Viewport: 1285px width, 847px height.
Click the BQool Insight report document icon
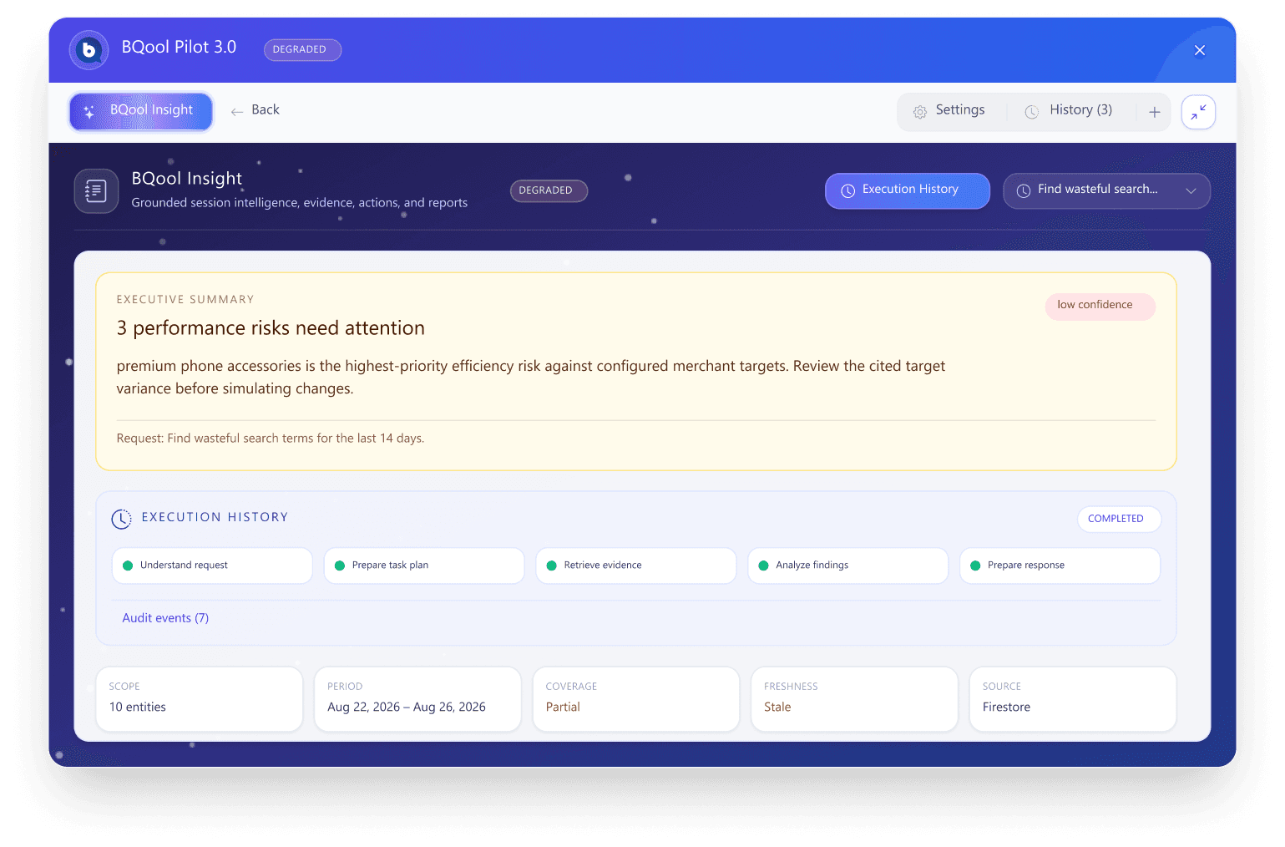click(x=96, y=191)
